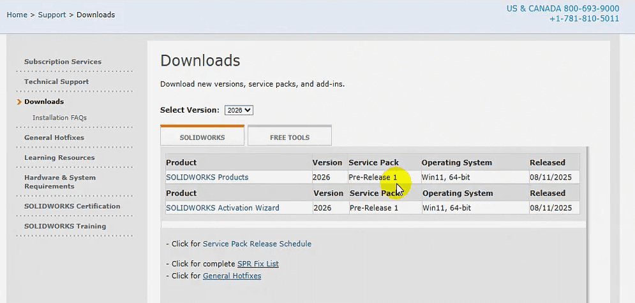Select Downloads in the sidebar menu
Viewport: 635px width, 303px height.
44,101
